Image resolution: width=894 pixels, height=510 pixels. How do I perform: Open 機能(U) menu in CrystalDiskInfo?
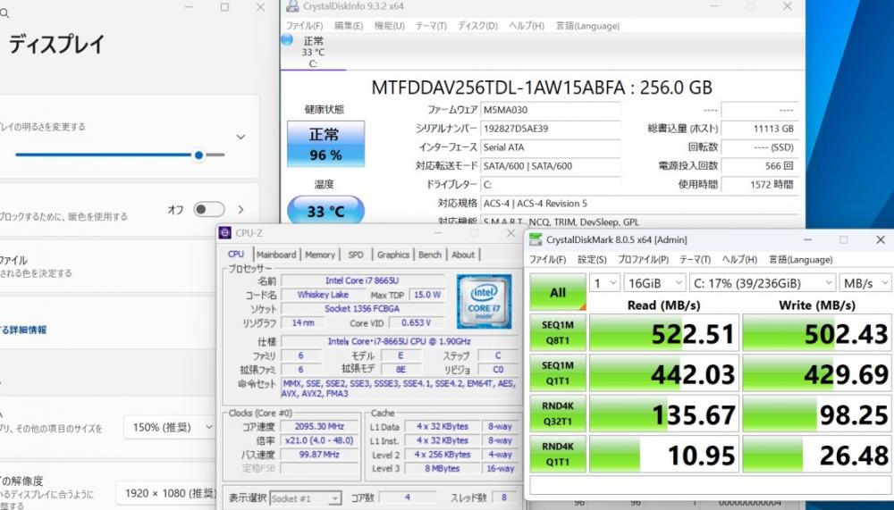coord(389,26)
